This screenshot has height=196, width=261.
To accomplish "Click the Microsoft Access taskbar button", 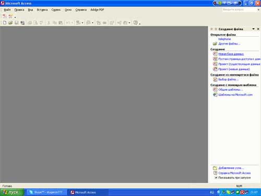I will [88, 192].
